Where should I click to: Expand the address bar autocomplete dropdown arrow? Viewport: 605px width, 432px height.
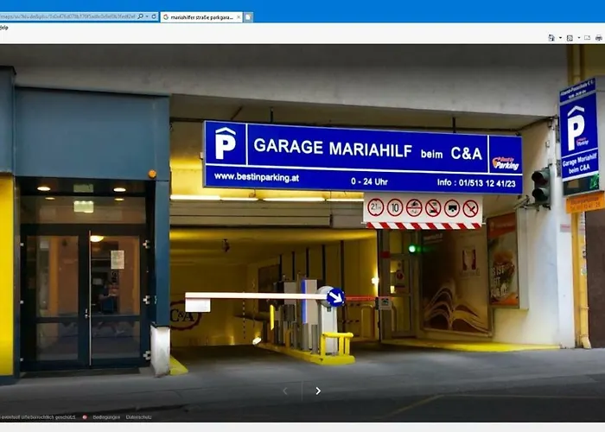coord(145,16)
